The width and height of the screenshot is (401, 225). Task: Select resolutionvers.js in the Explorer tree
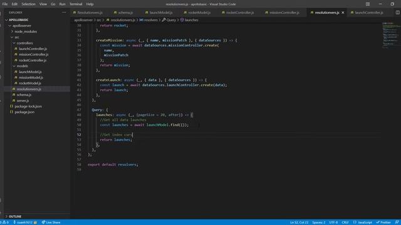point(29,89)
